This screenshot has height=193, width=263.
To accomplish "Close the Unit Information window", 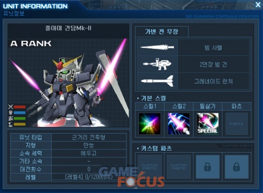I will point(258,5).
